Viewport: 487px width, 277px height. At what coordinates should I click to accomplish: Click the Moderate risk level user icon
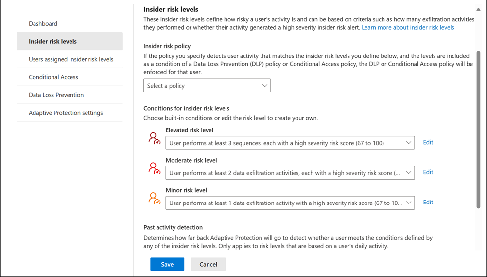point(154,168)
